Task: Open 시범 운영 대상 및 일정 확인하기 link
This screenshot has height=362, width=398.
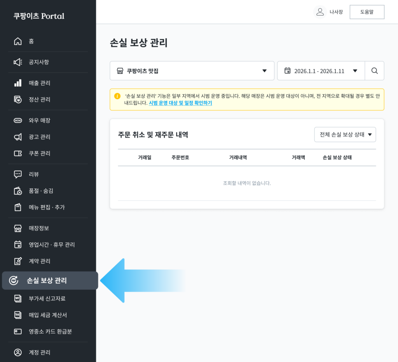Action: pos(180,103)
